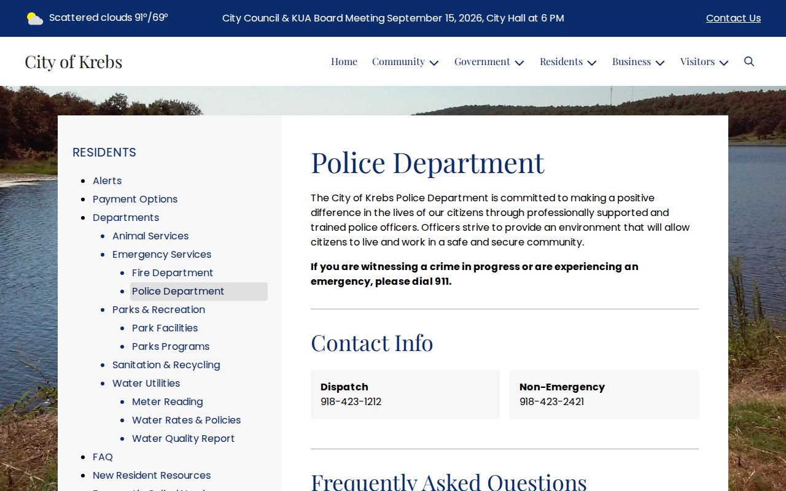Go to the Home page
The width and height of the screenshot is (786, 491).
pos(344,61)
